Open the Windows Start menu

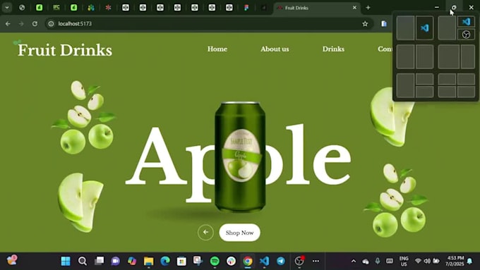tap(66, 261)
